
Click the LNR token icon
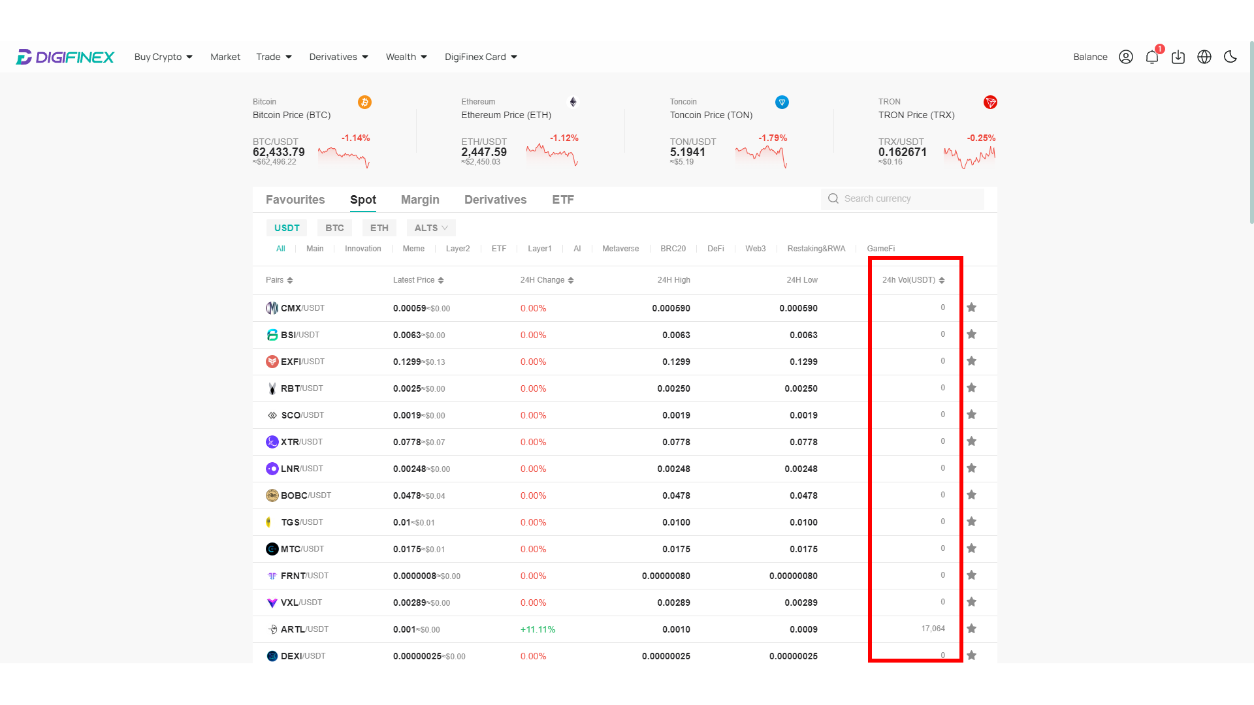(272, 469)
